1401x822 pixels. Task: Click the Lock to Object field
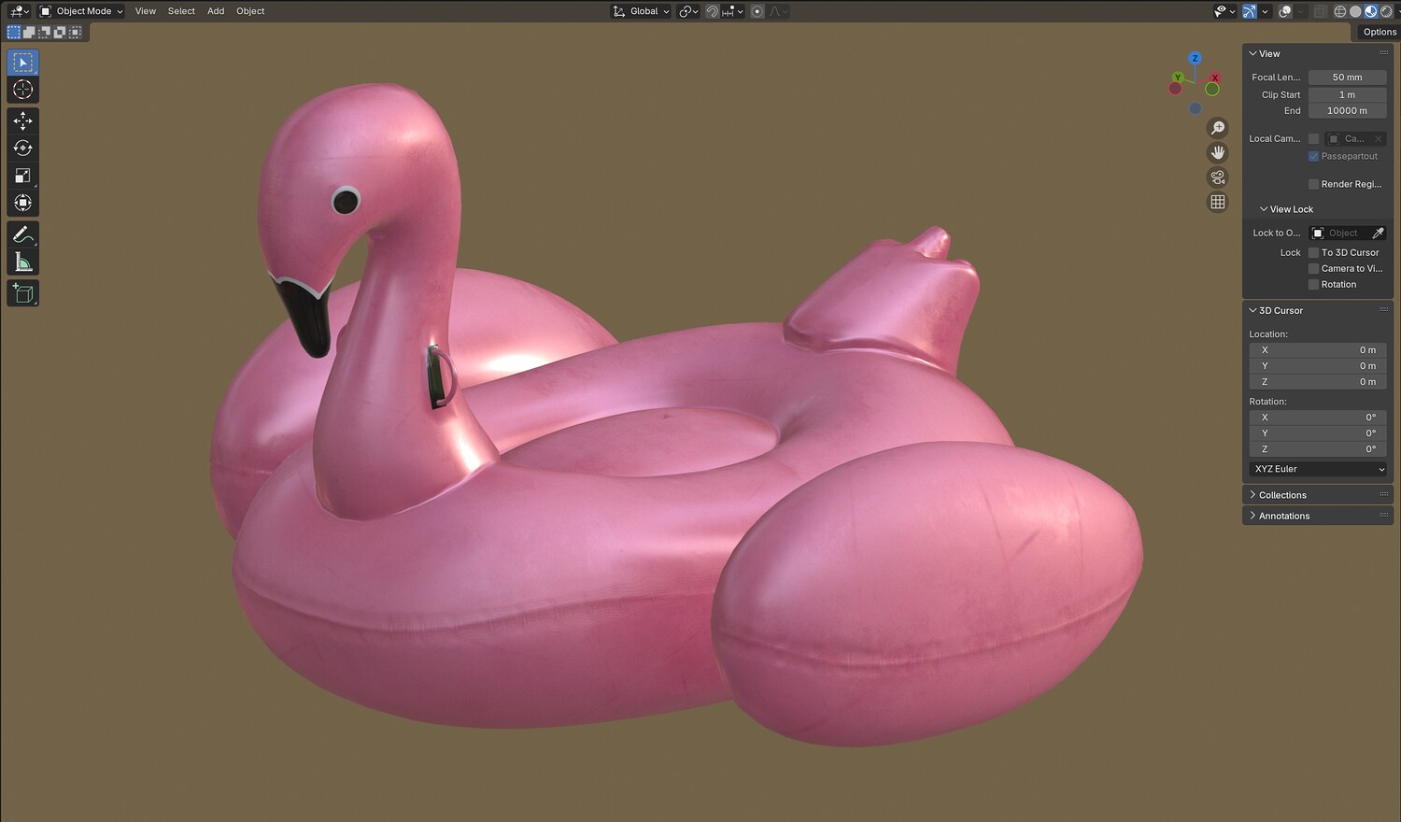(x=1338, y=234)
